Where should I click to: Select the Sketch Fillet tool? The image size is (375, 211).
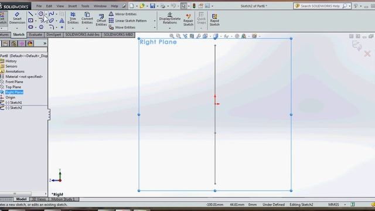pyautogui.click(x=52, y=27)
